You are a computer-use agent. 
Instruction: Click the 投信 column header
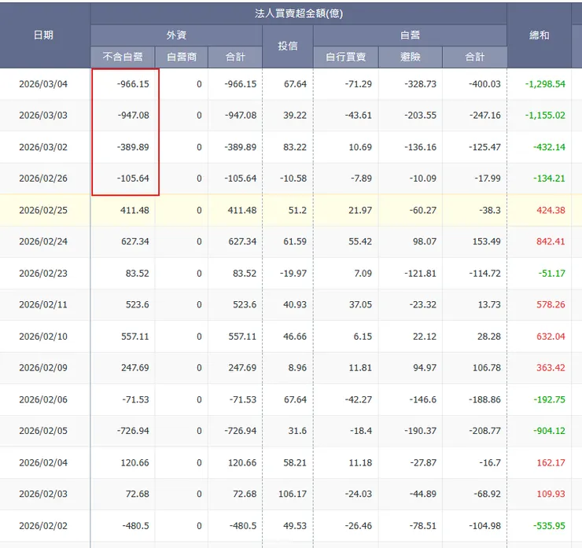[288, 46]
